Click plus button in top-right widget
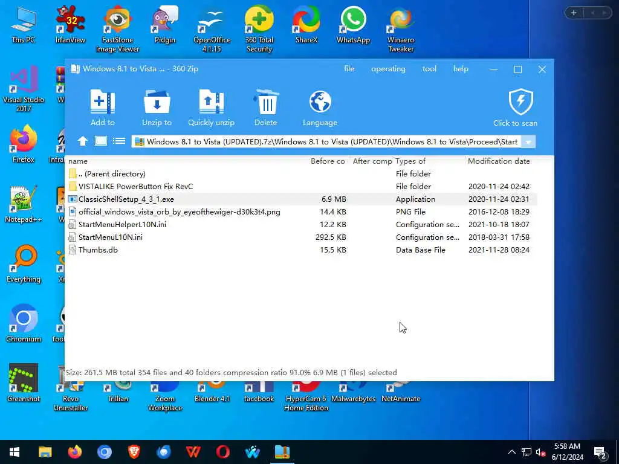 pos(574,13)
